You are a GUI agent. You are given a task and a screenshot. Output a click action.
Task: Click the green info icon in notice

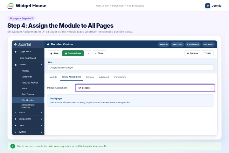(x=13, y=146)
